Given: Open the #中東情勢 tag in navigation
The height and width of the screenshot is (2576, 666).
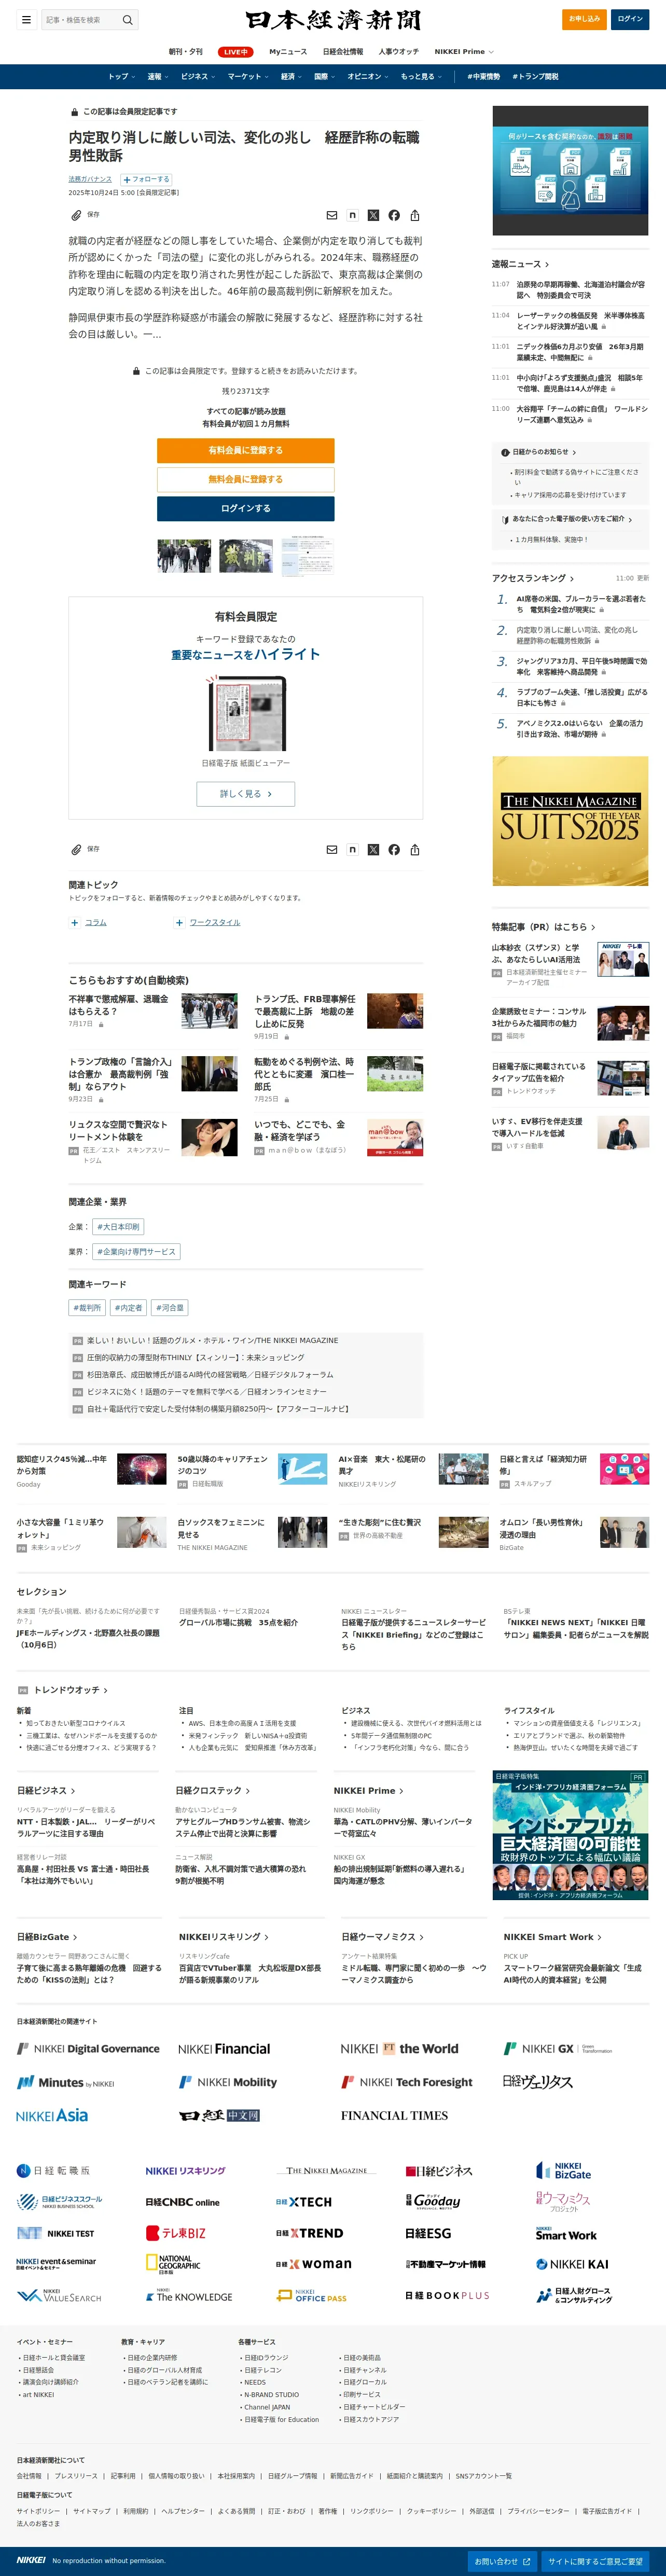Looking at the screenshot, I should coord(484,77).
